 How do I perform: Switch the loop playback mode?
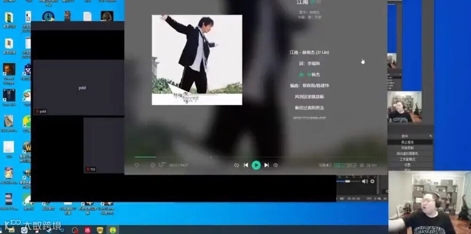pyautogui.click(x=236, y=165)
